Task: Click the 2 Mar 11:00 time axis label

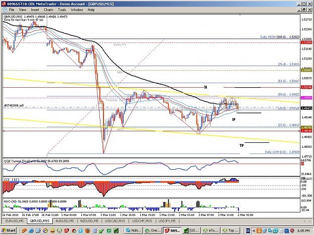Action: (226, 215)
